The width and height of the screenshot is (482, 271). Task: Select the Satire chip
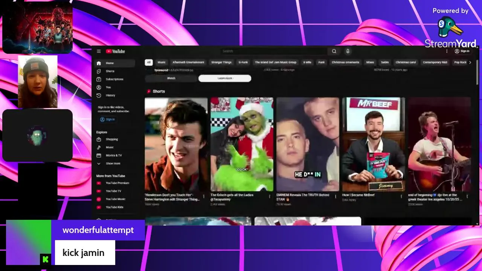click(x=385, y=62)
